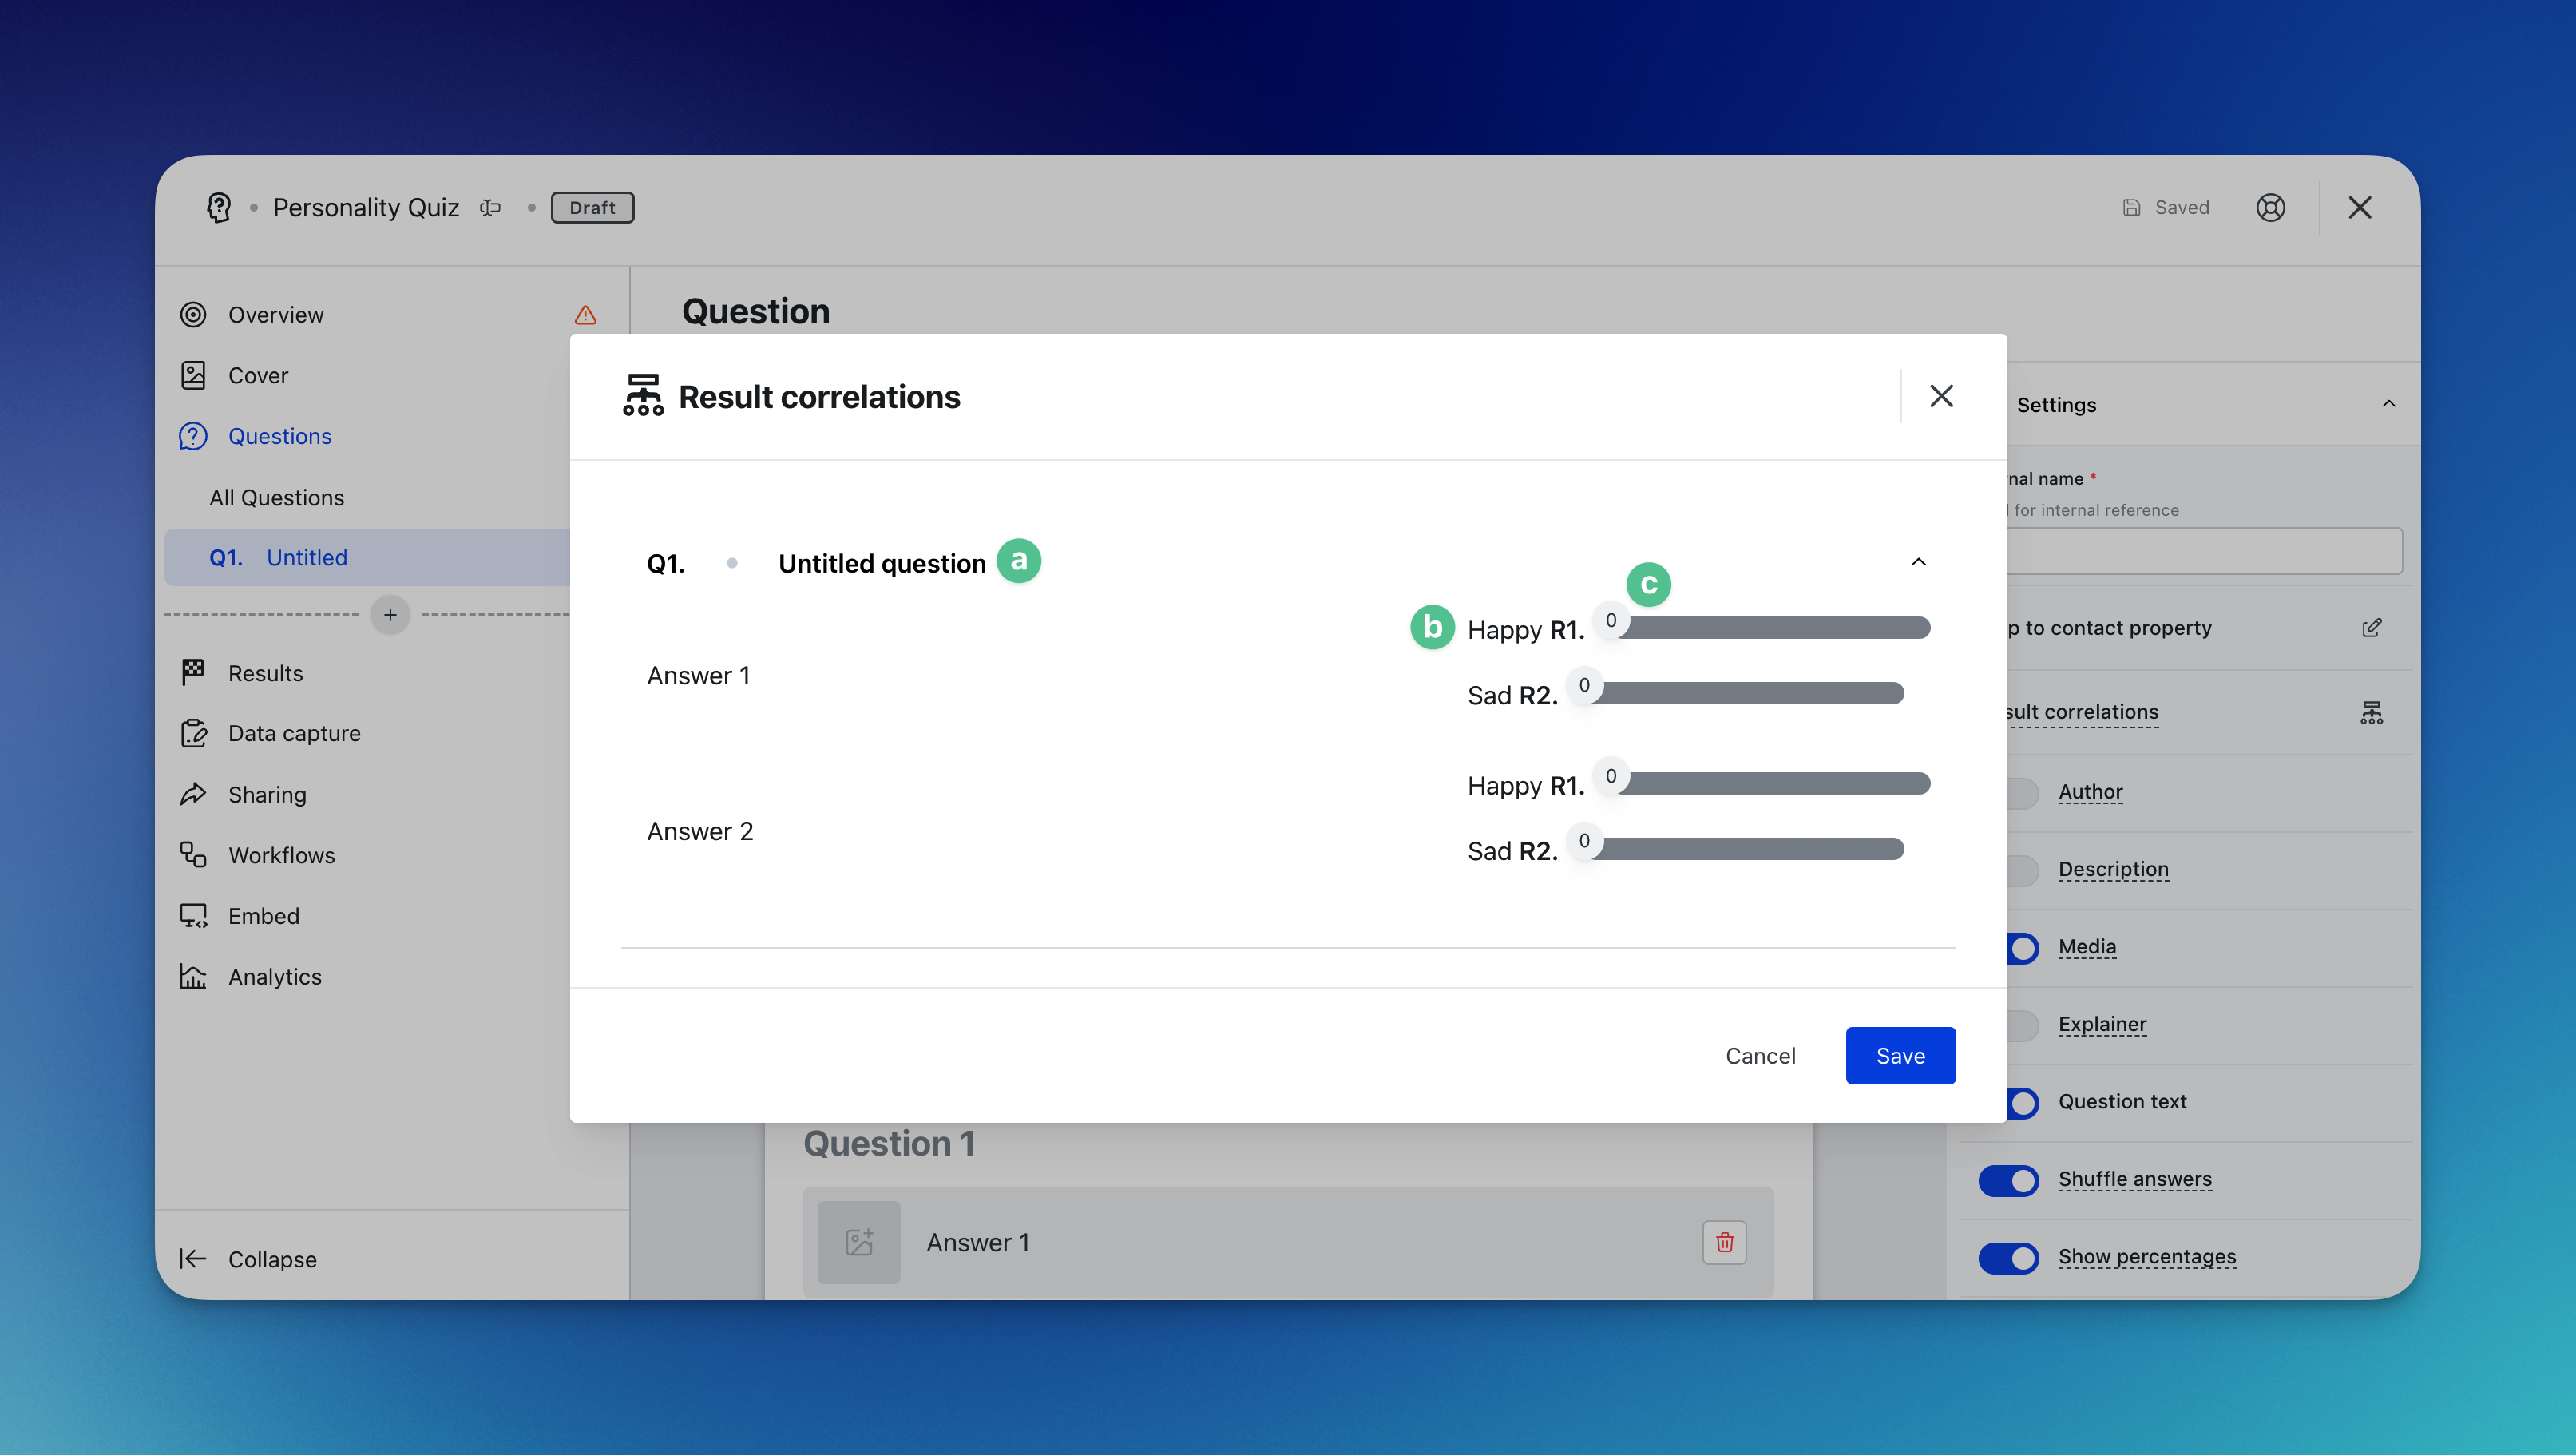Screen dimensions: 2576x1455
Task: Toggle the Media switch
Action: click(x=2020, y=947)
